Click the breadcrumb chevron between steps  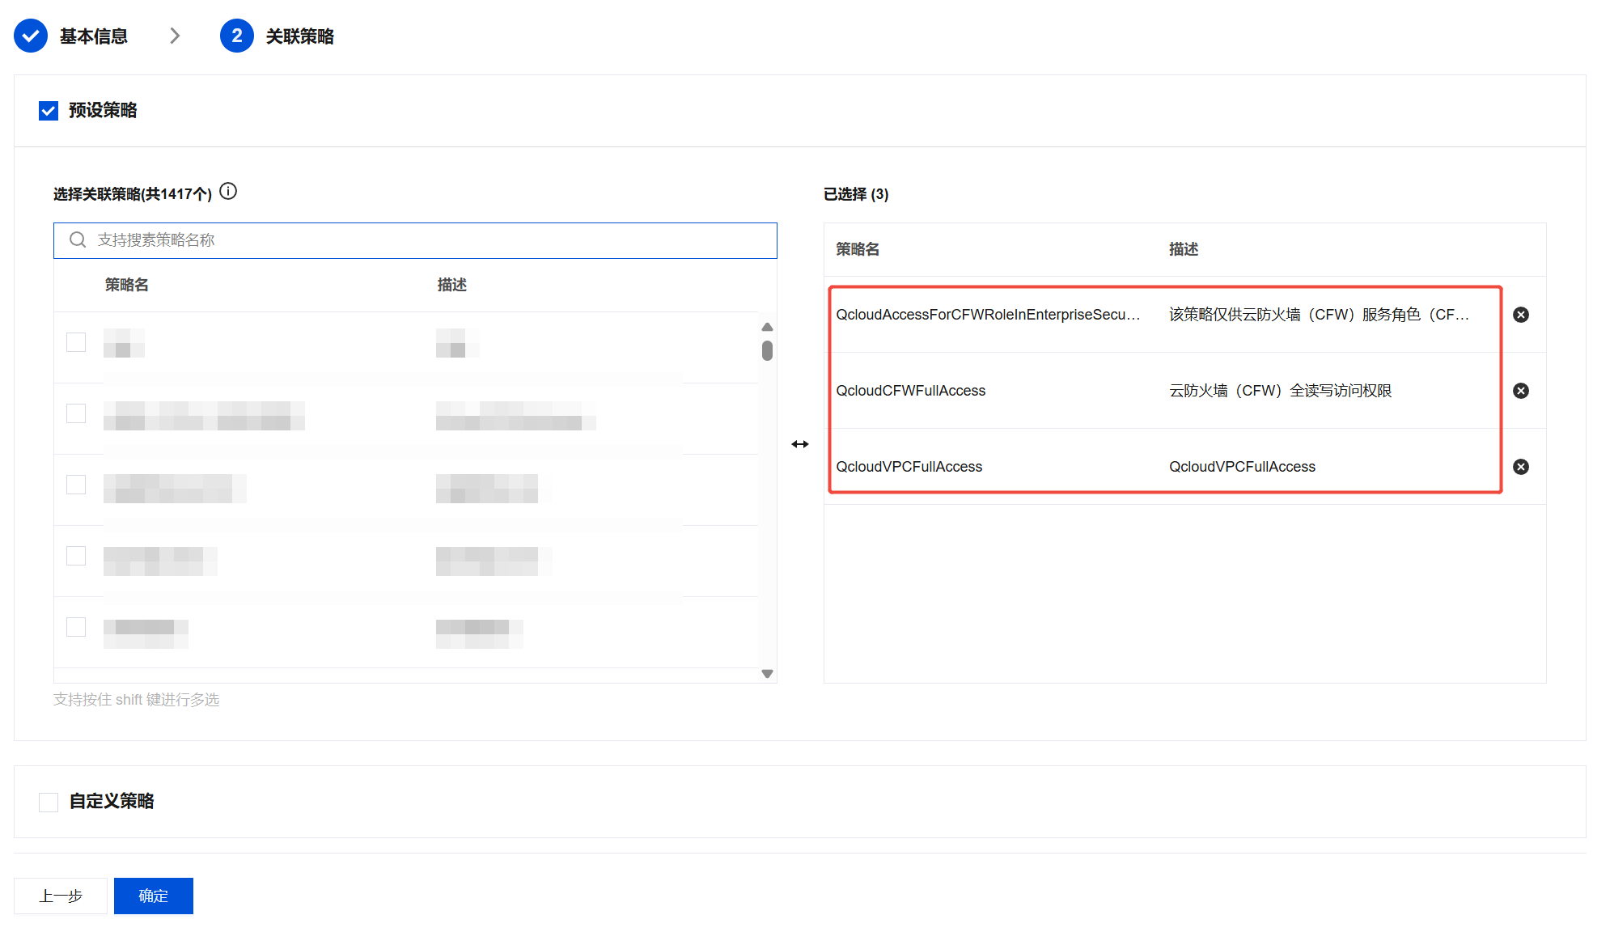pos(175,36)
